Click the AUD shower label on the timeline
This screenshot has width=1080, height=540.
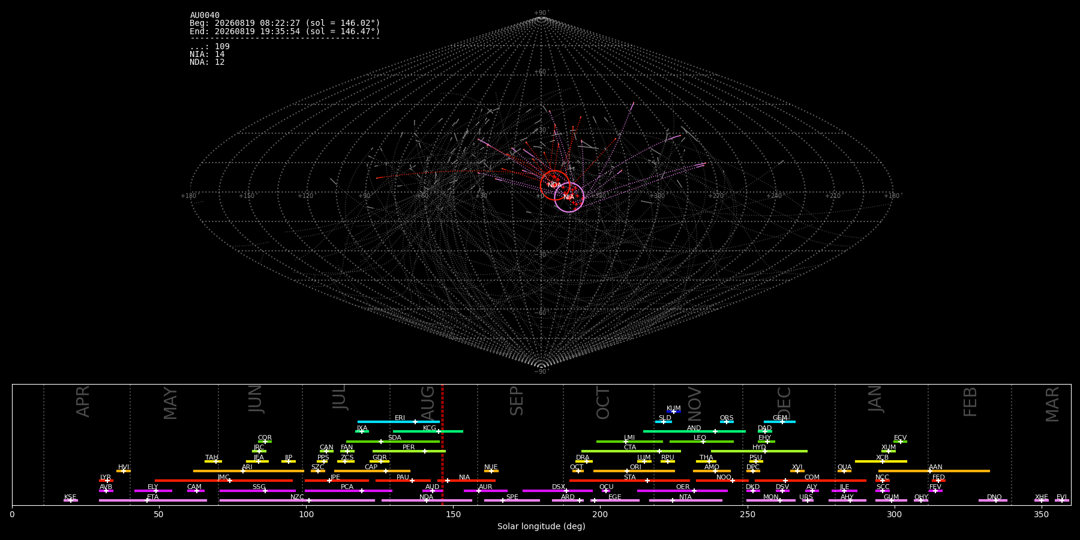pyautogui.click(x=433, y=487)
